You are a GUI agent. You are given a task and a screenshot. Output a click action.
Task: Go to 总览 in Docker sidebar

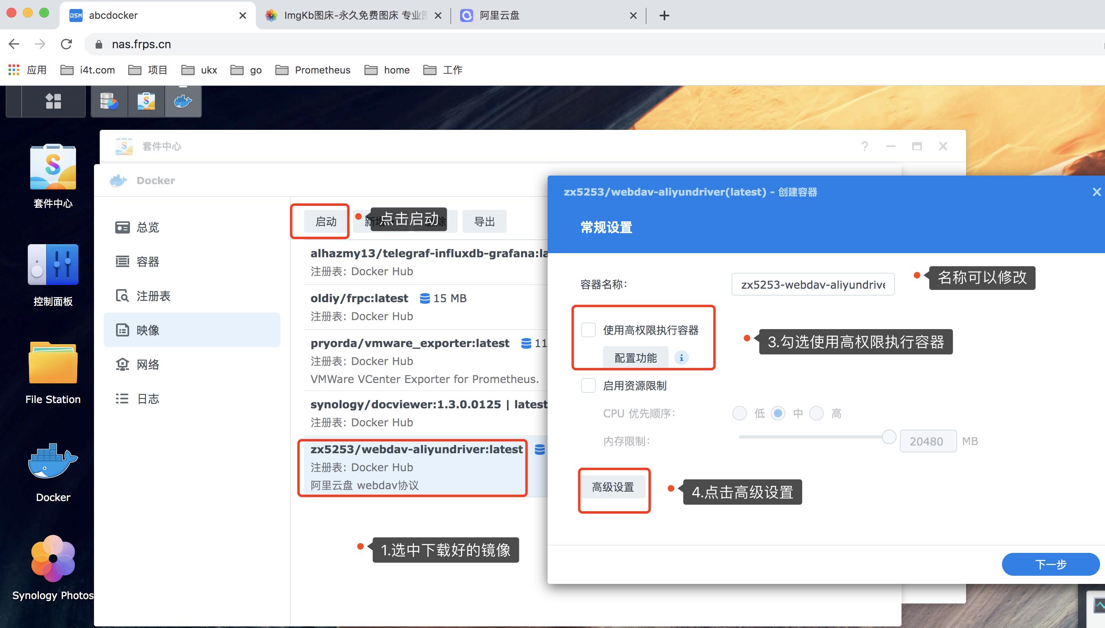pyautogui.click(x=192, y=227)
